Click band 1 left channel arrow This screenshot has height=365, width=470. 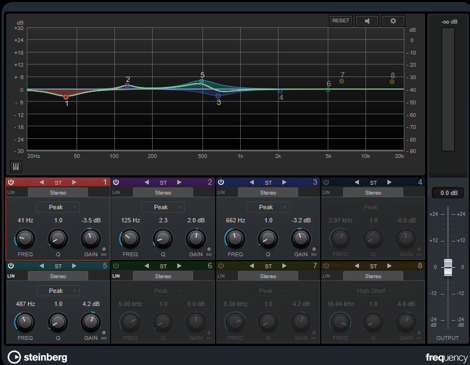click(x=42, y=182)
